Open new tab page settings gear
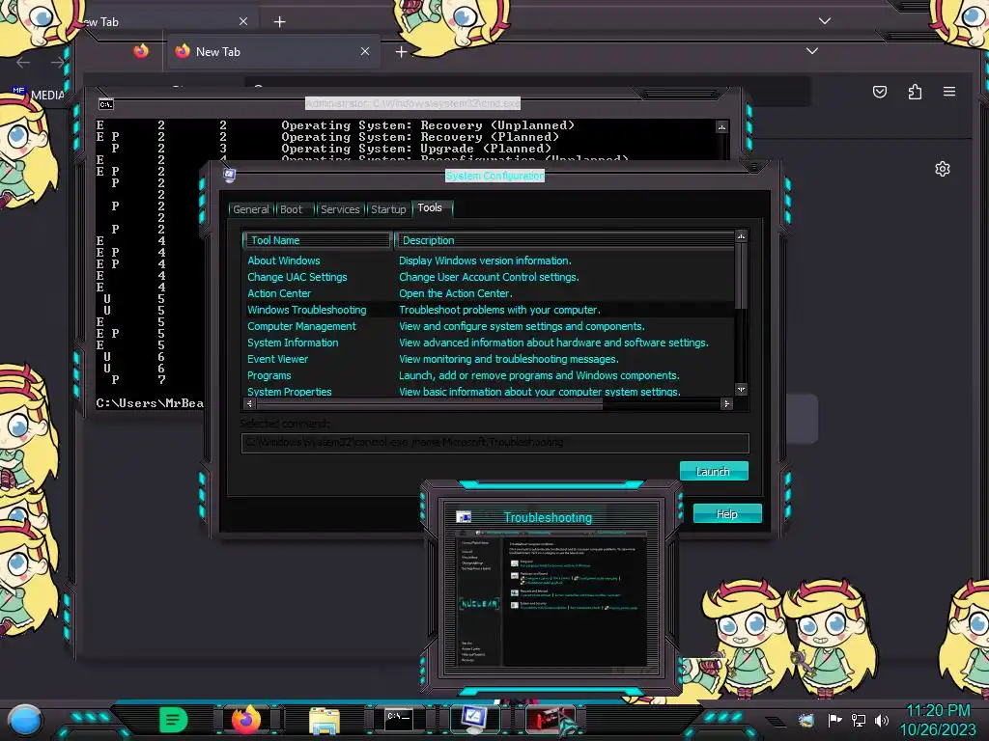The width and height of the screenshot is (989, 741). click(943, 169)
